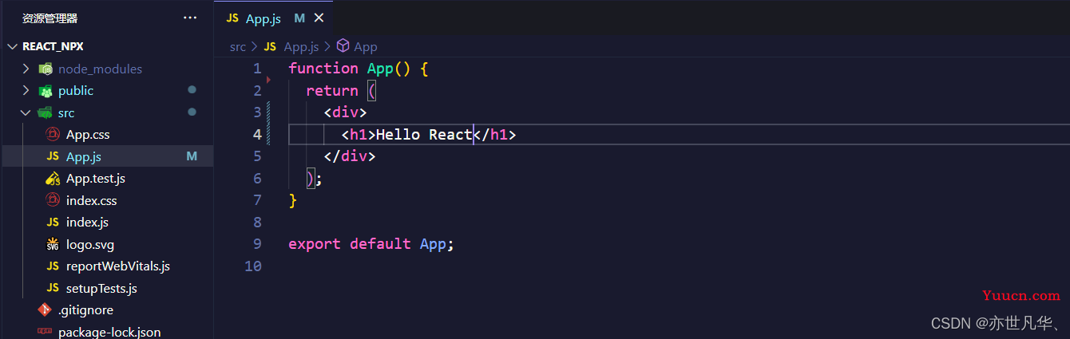1070x339 pixels.
Task: Switch to the App.js editor tab
Action: click(x=274, y=18)
